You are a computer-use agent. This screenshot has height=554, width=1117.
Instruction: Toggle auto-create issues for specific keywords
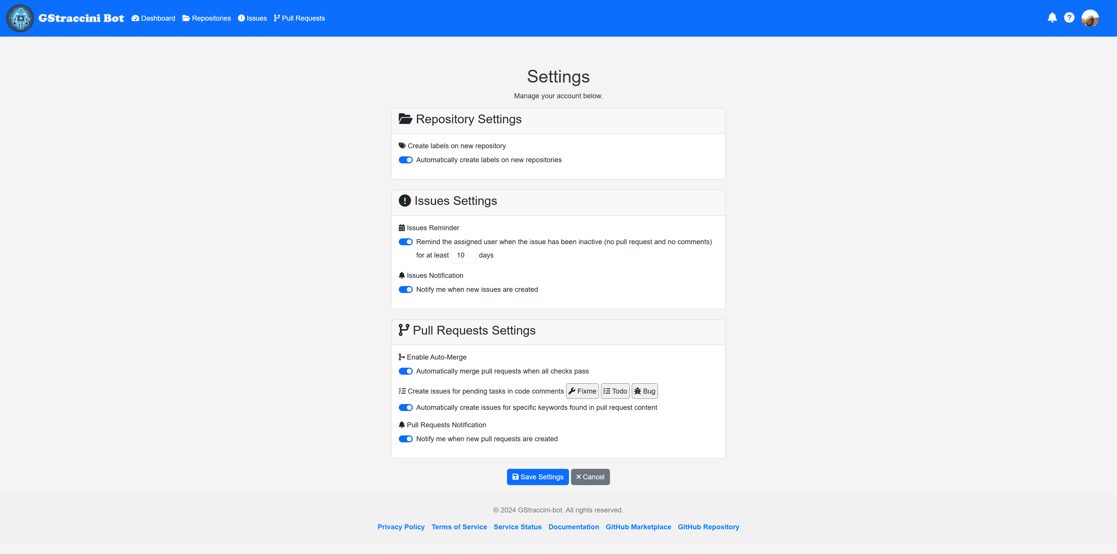click(x=405, y=408)
